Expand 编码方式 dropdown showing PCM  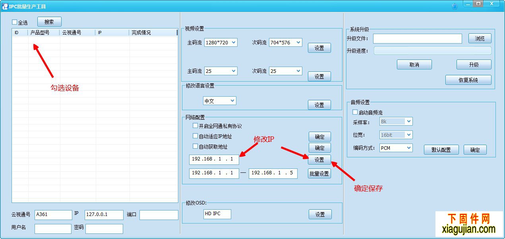tap(396, 148)
